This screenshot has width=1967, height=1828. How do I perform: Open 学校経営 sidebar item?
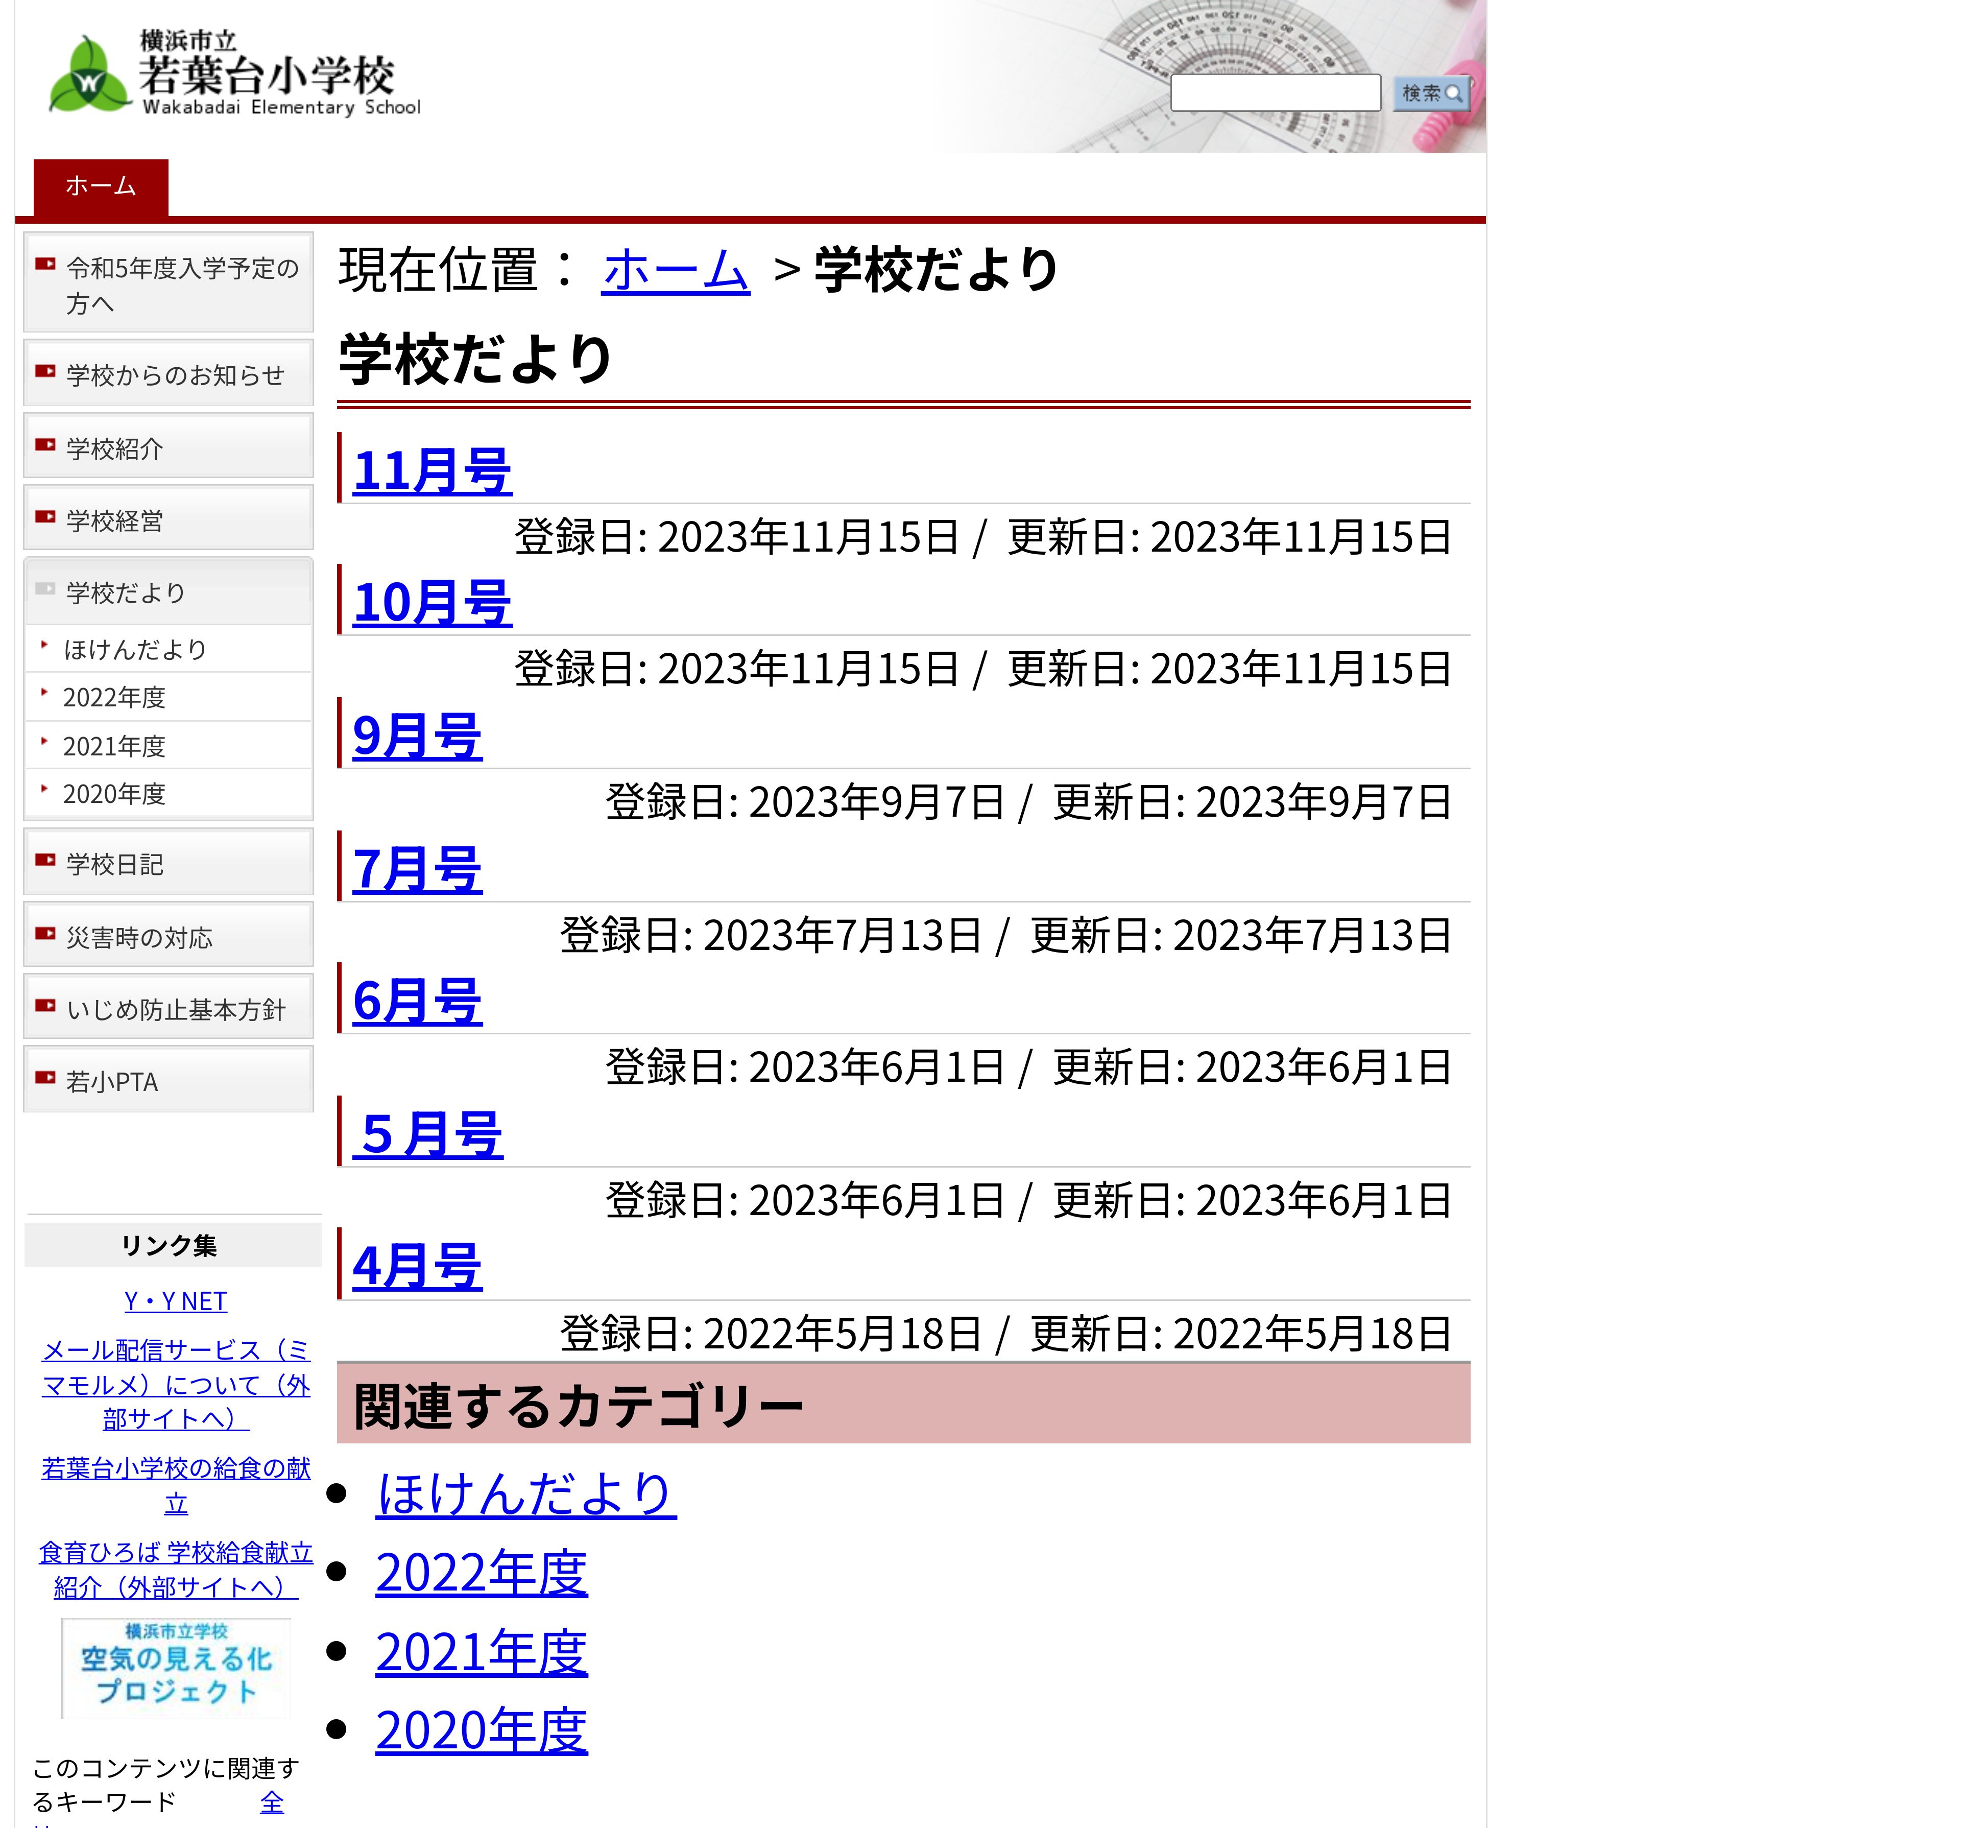115,520
